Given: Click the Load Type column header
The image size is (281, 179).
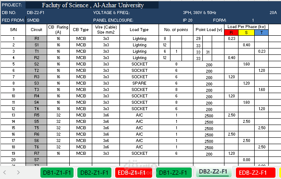Looking at the screenshot, I should (139, 30).
